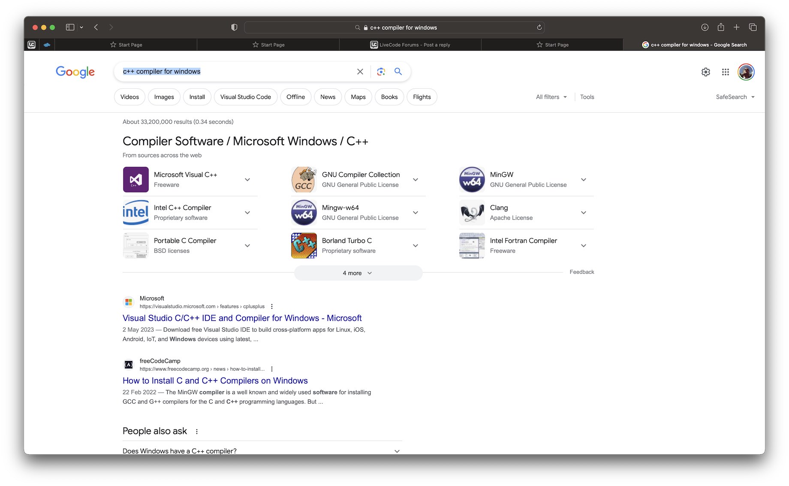Open freeCodeCamp install compilers link
This screenshot has height=486, width=789.
coord(215,381)
